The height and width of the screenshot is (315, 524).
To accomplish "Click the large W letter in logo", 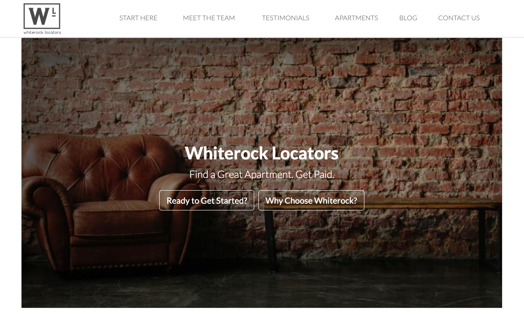I will point(39,16).
